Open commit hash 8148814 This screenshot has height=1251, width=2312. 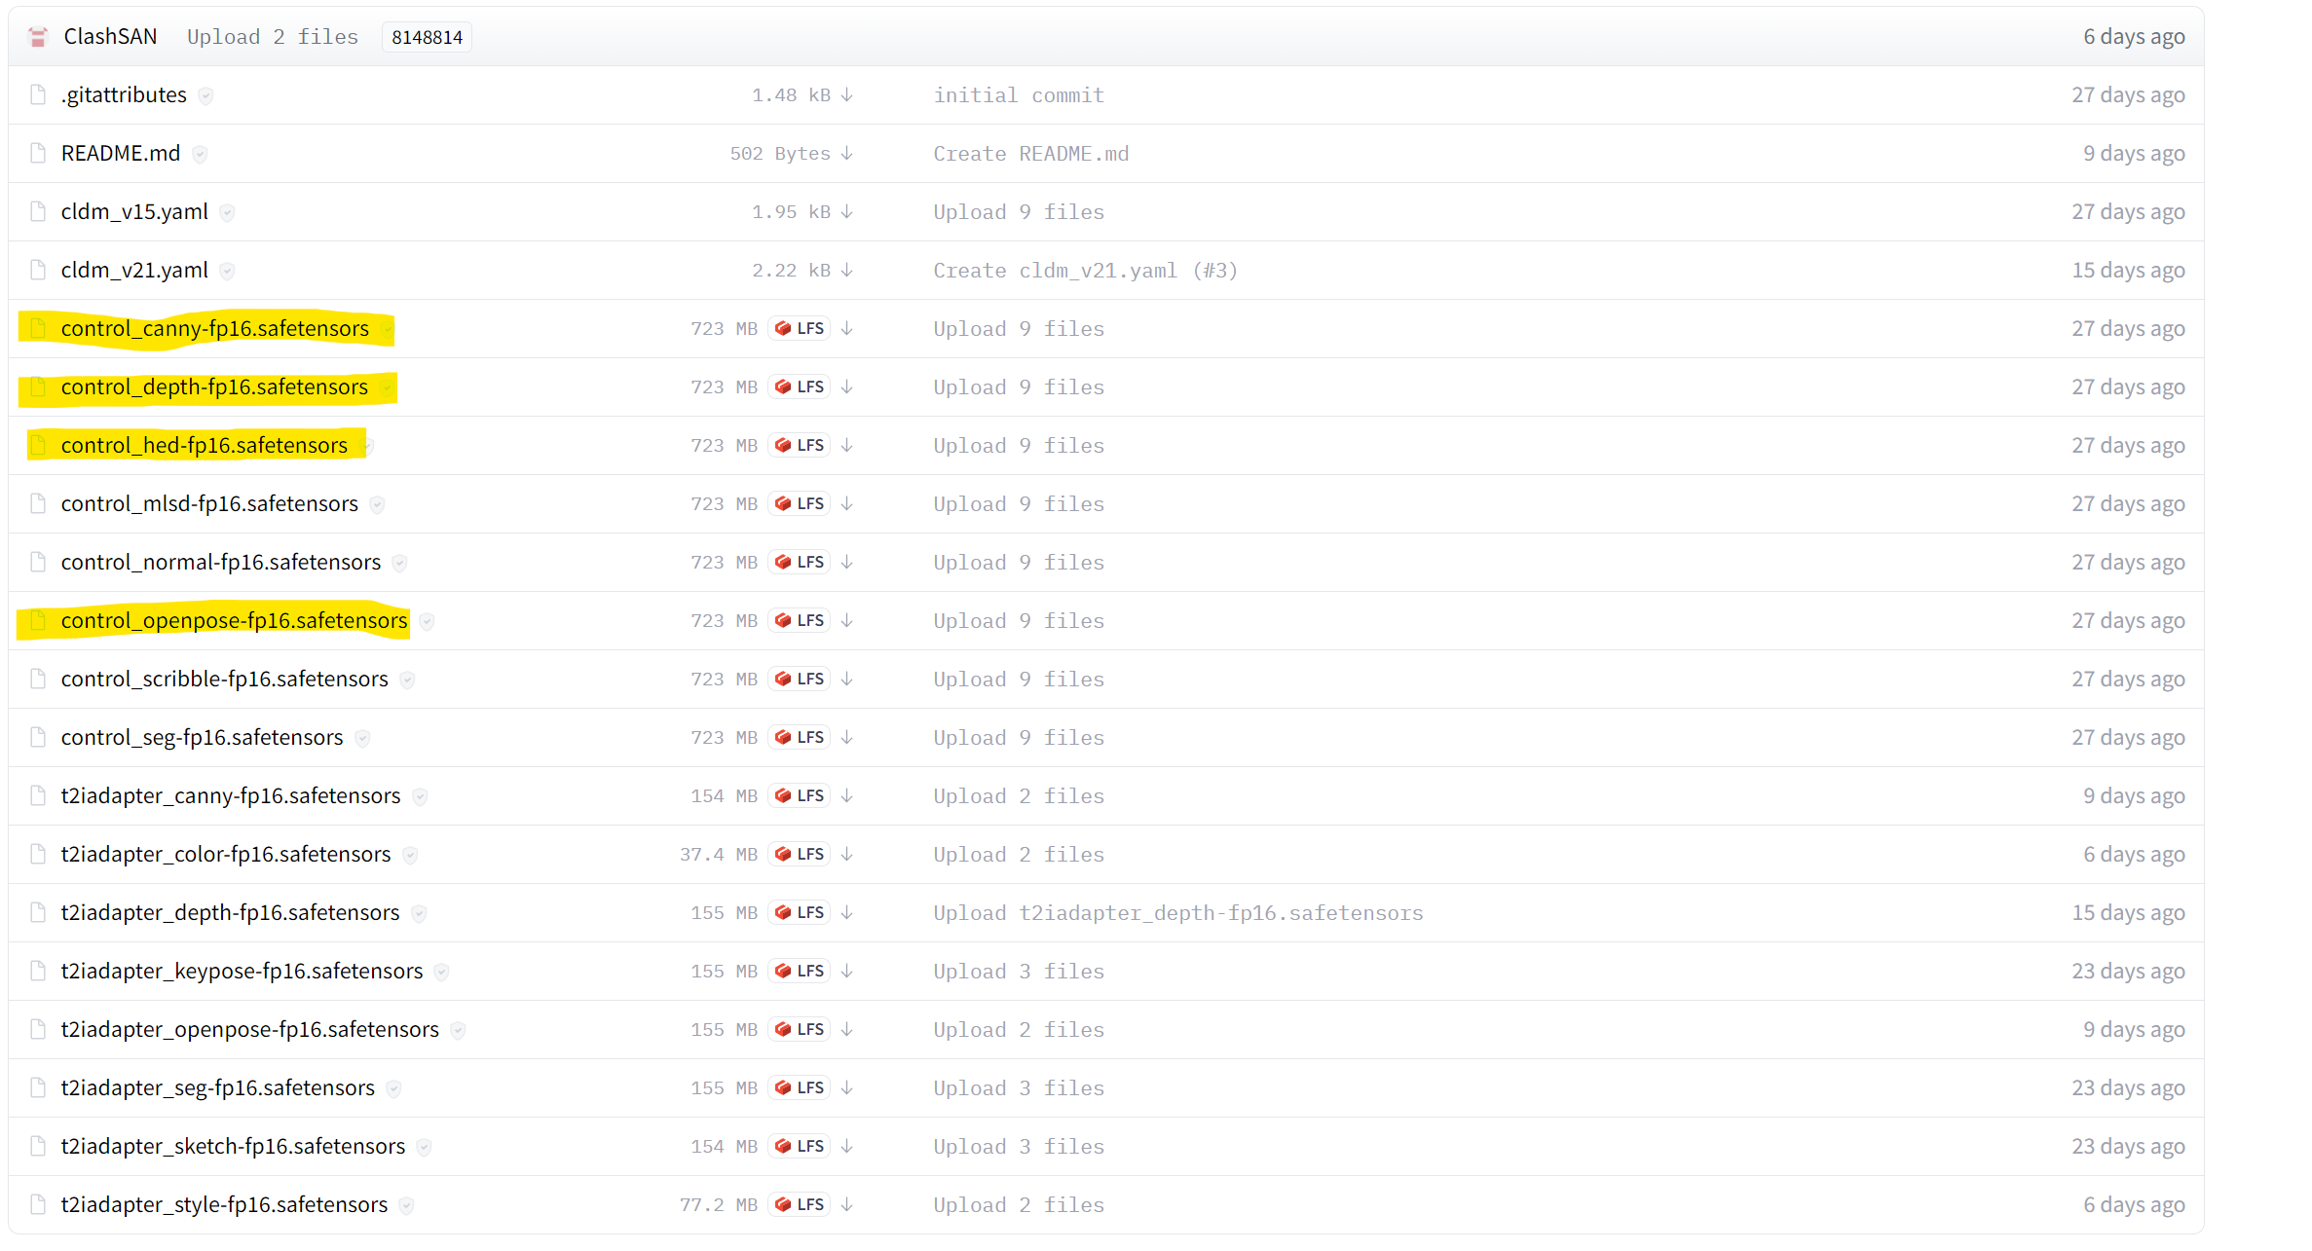427,37
